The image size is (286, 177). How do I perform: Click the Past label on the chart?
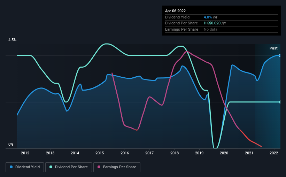273,48
